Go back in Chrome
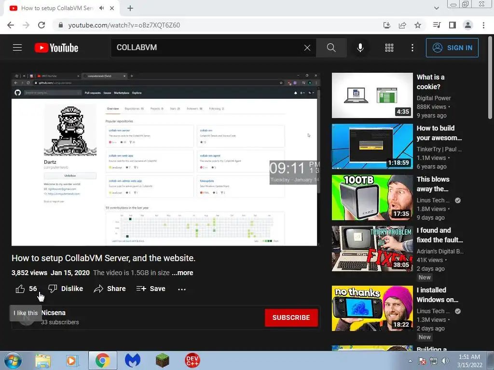494x370 pixels. (11, 25)
